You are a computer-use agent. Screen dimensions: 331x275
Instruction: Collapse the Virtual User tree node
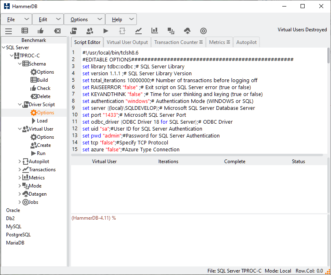point(19,129)
